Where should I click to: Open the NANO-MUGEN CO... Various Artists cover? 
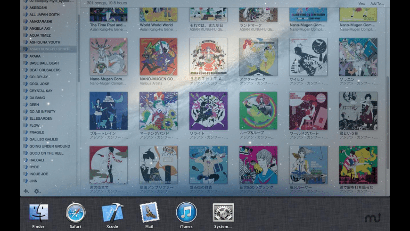pyautogui.click(x=158, y=57)
